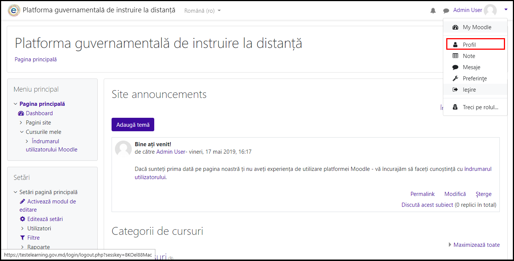Click the Categorii de cursuri heading

tap(157, 231)
